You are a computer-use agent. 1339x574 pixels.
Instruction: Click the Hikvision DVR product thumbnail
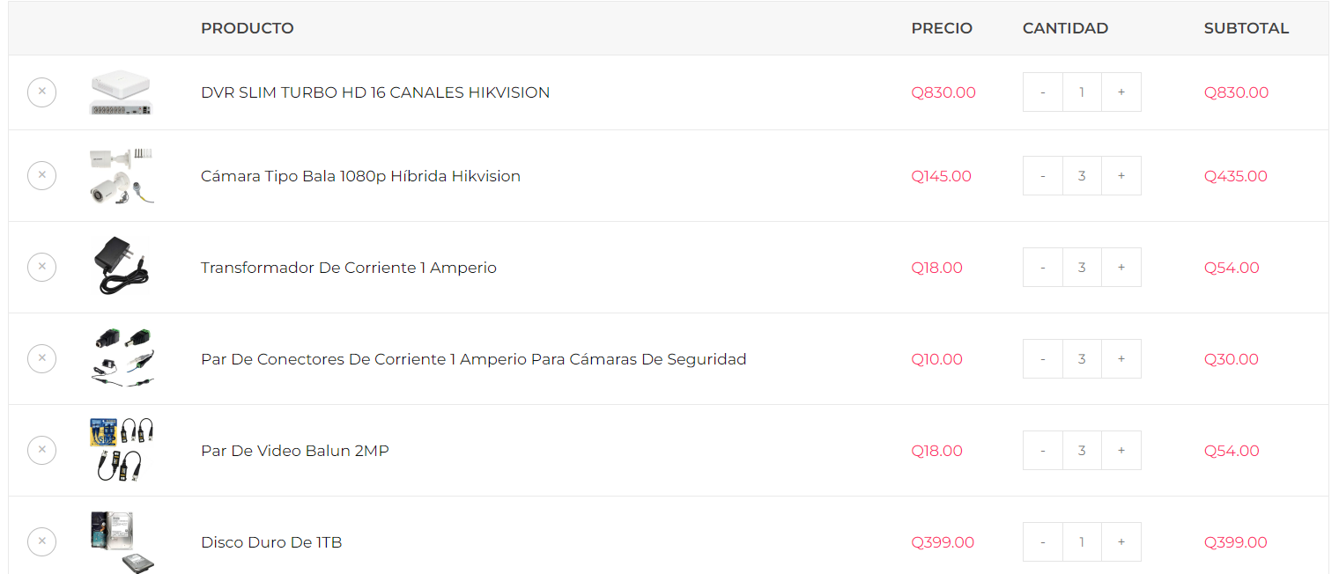tap(122, 92)
